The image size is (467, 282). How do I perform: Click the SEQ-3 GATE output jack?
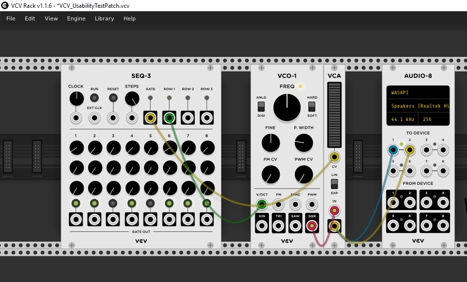point(150,118)
